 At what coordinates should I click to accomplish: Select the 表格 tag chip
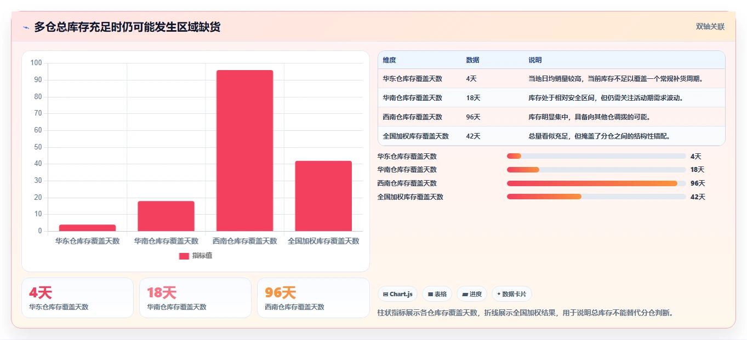click(437, 294)
